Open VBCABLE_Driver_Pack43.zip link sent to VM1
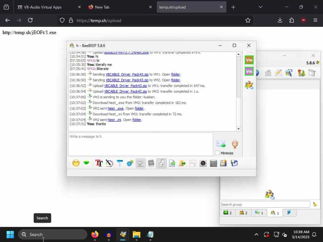The image size is (323, 242). click(x=127, y=74)
